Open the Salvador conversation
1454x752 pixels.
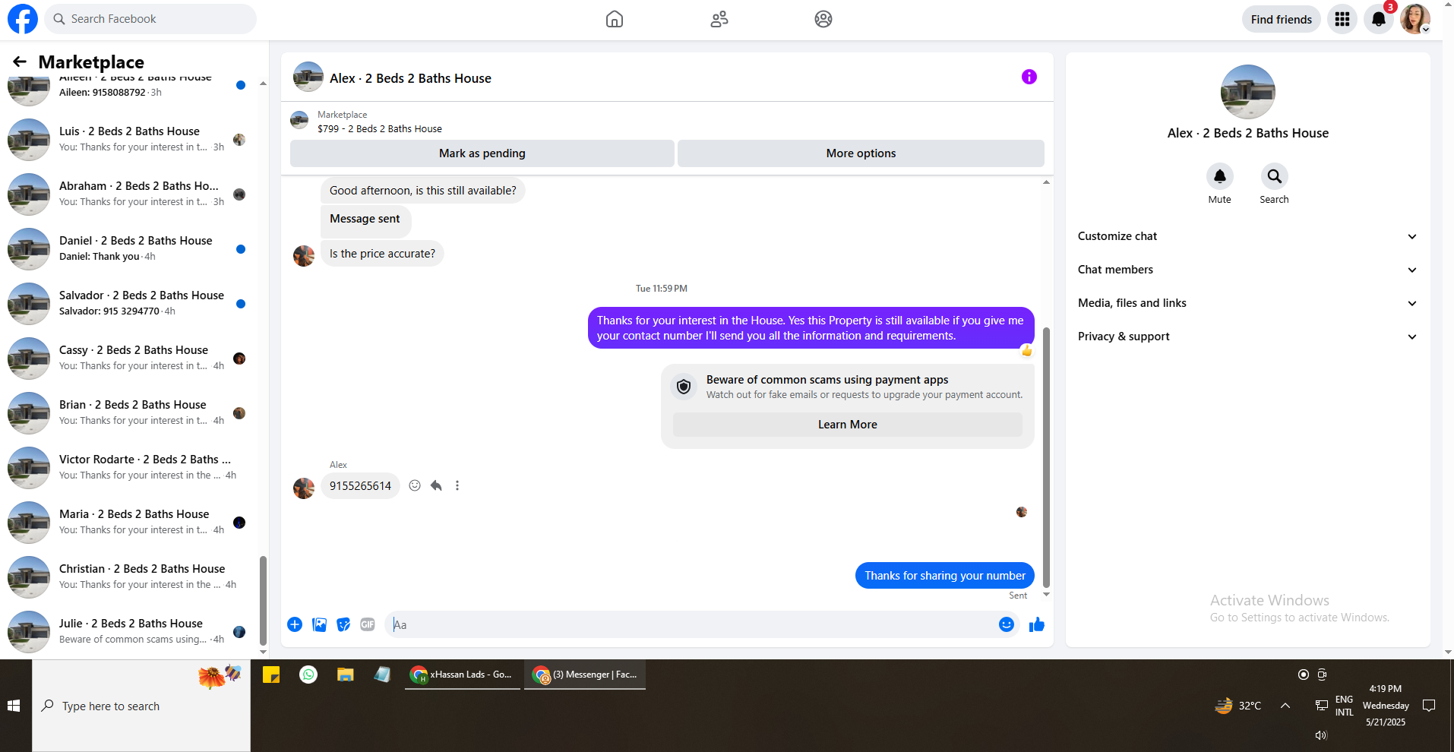click(129, 304)
